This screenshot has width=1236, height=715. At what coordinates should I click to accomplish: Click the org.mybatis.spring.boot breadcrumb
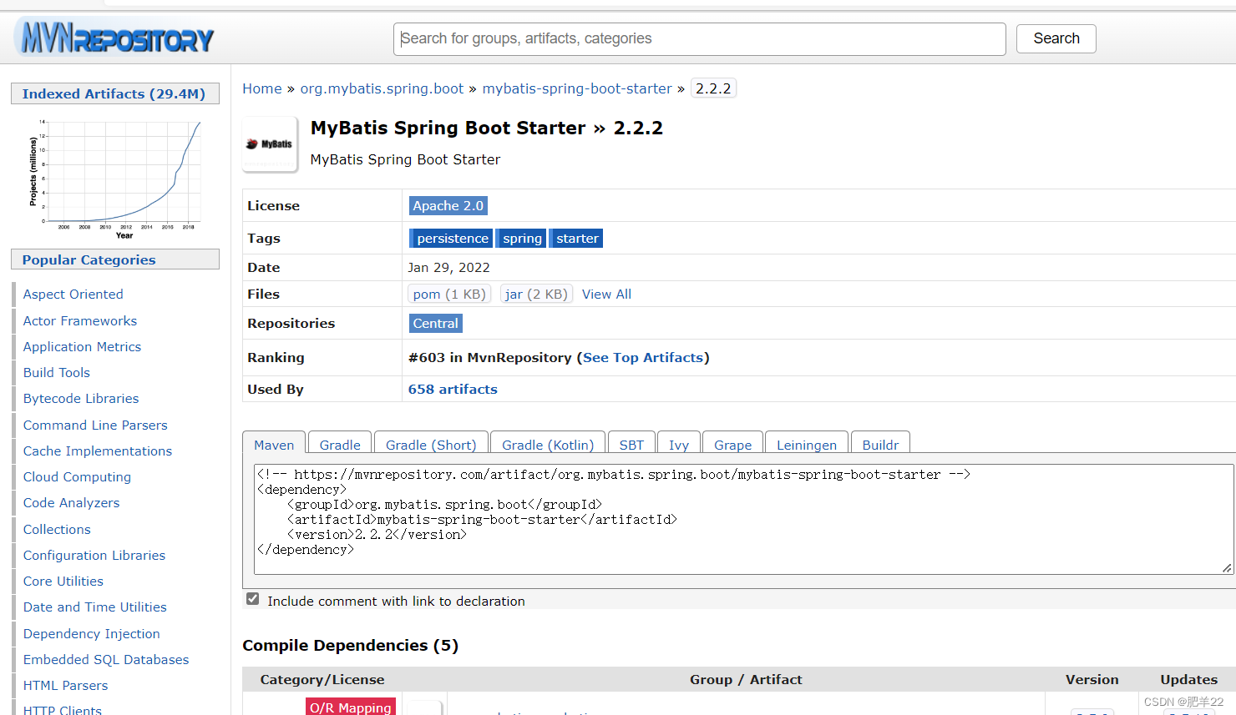[x=382, y=88]
